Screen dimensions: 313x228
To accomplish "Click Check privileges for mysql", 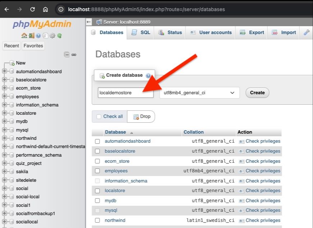I will [x=263, y=210].
